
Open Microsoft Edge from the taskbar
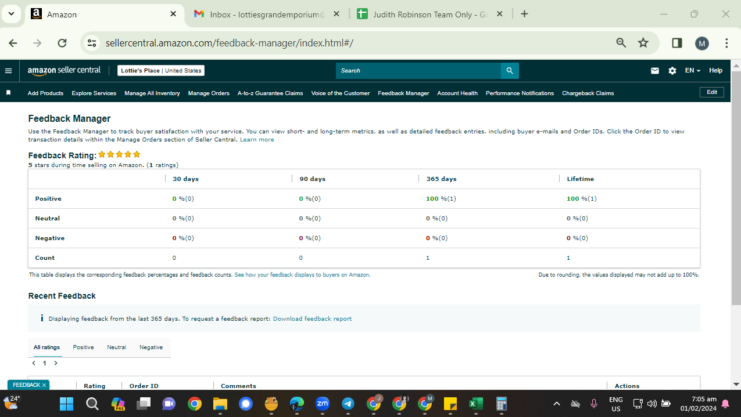[297, 404]
